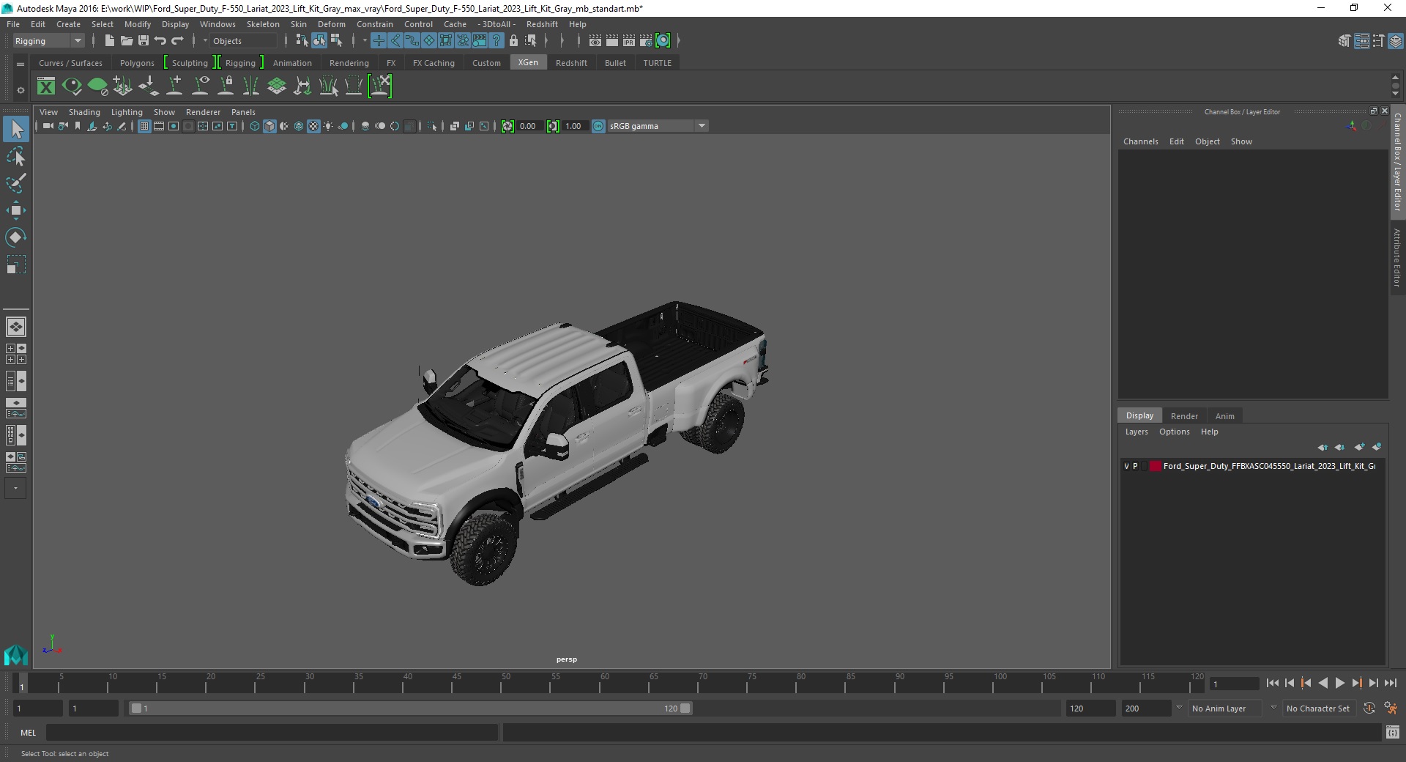Open shelf options gear menu
The image size is (1406, 762).
click(x=21, y=90)
